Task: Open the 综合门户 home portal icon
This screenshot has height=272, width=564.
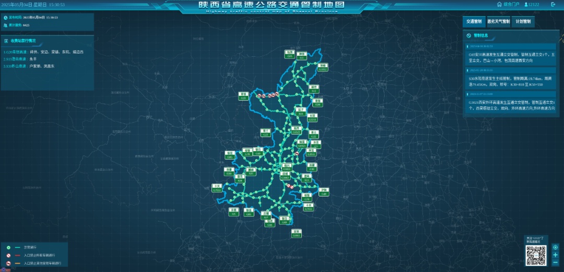Action: click(x=499, y=5)
